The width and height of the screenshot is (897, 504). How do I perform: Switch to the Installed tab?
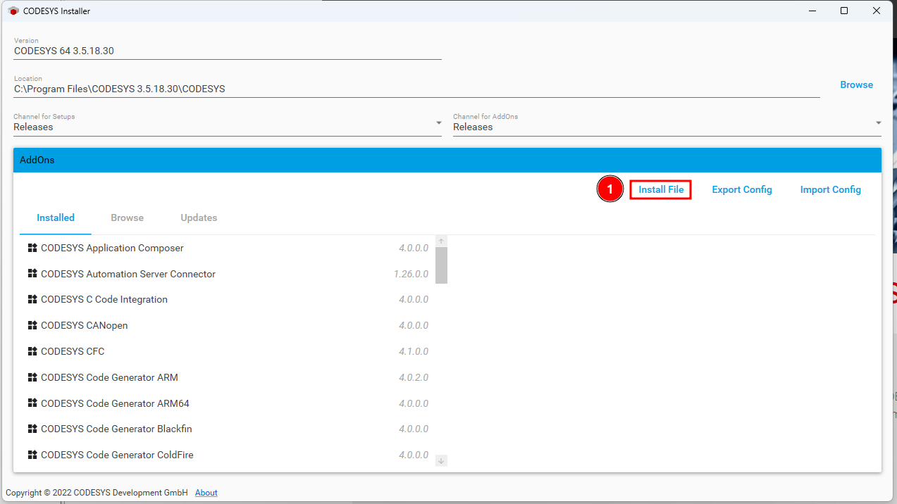click(x=56, y=218)
